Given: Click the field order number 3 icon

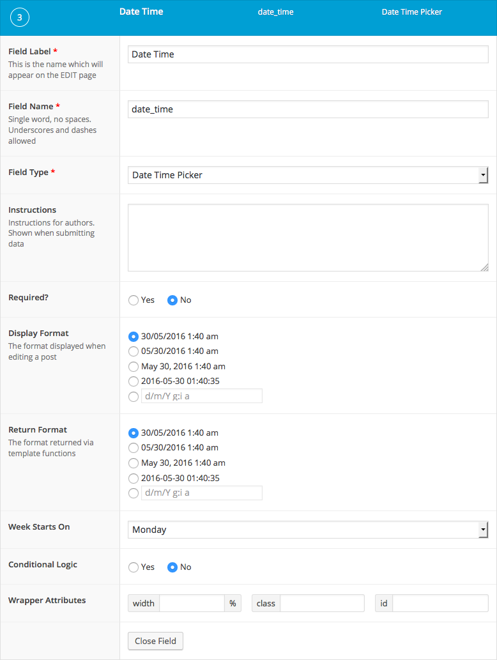Looking at the screenshot, I should tap(19, 18).
